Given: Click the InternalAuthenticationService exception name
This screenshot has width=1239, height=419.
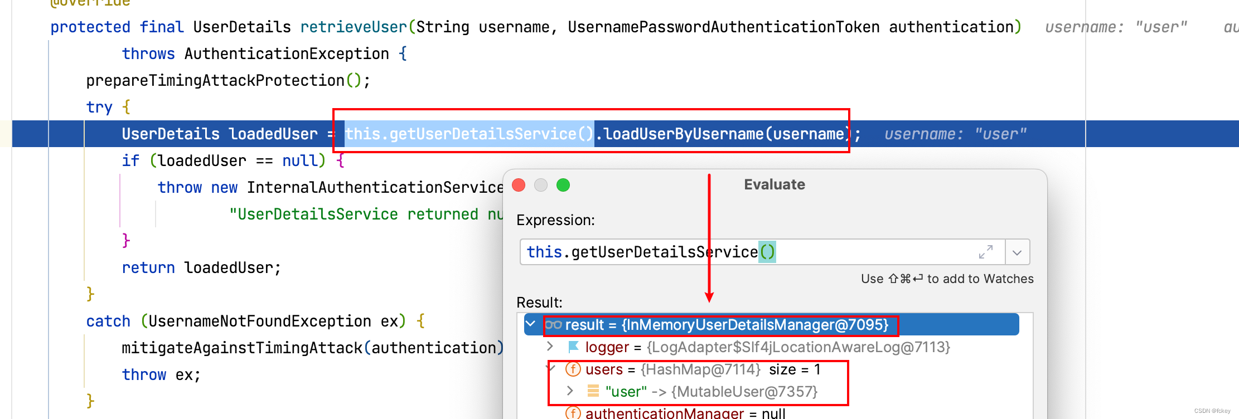Looking at the screenshot, I should click(x=375, y=187).
